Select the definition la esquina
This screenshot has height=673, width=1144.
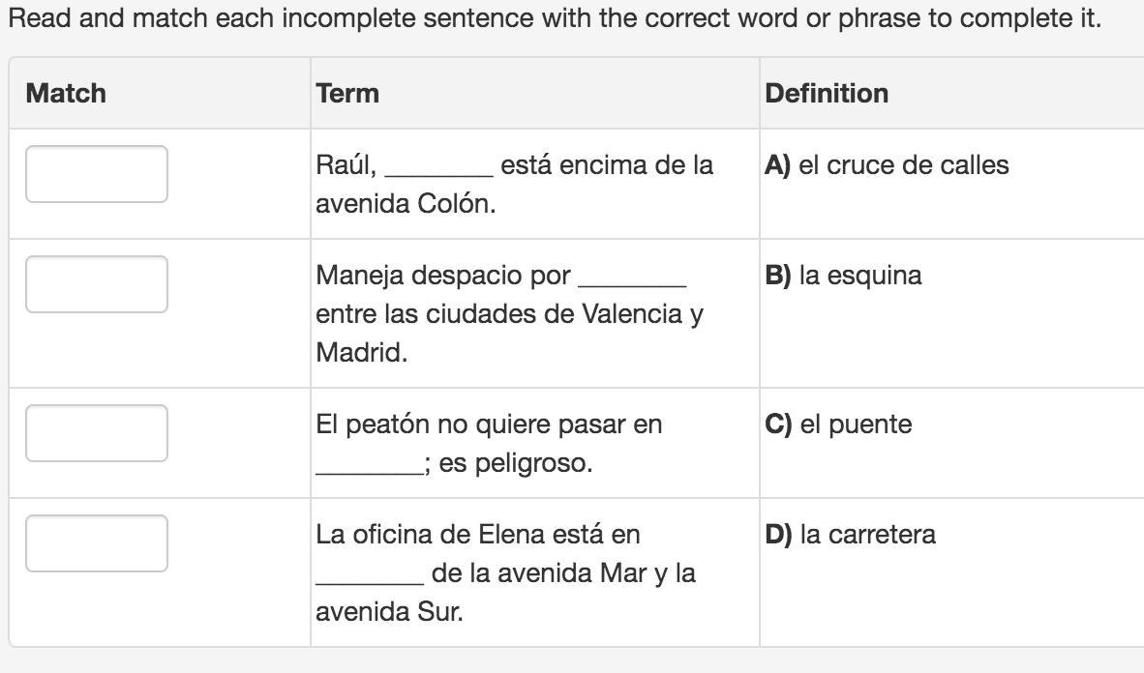[860, 276]
